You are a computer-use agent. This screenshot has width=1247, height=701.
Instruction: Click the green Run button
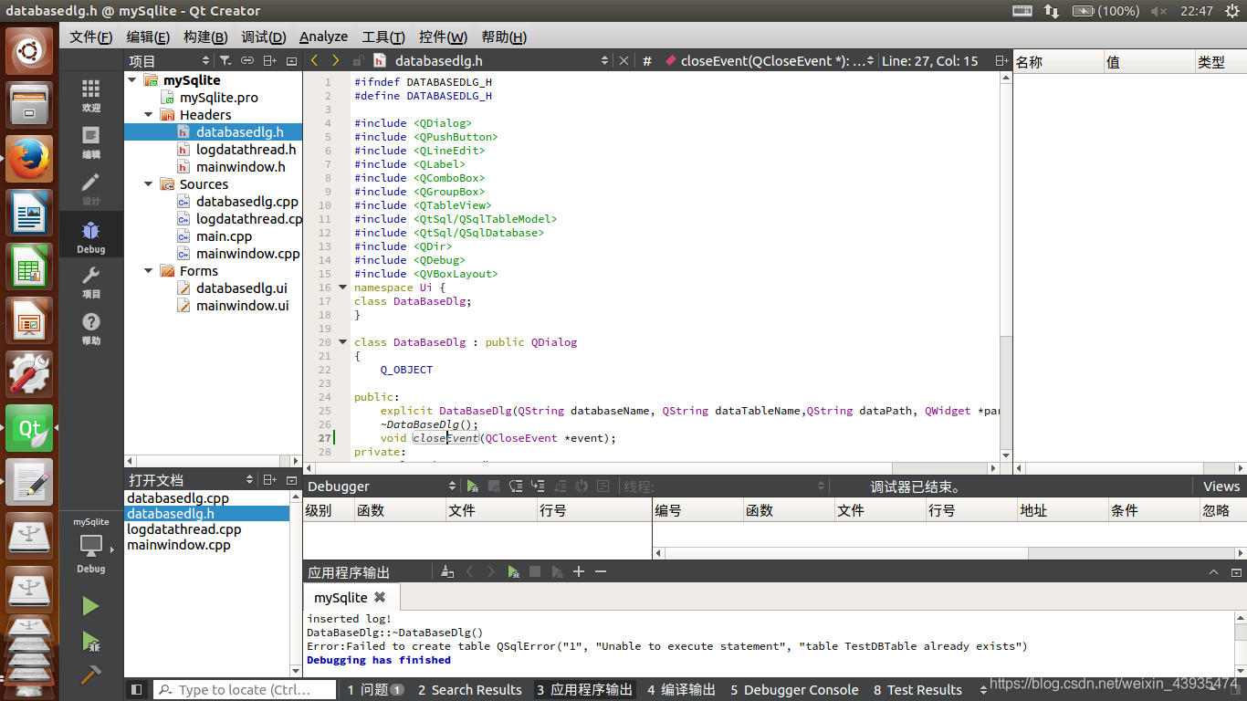(x=90, y=606)
